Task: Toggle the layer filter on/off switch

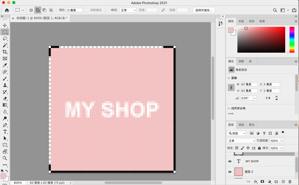Action: tap(283, 133)
